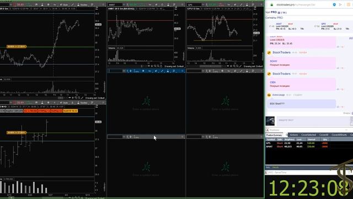Click the gear icon in the highlighted empty chart toolbar
353x199 pixels.
point(143,71)
